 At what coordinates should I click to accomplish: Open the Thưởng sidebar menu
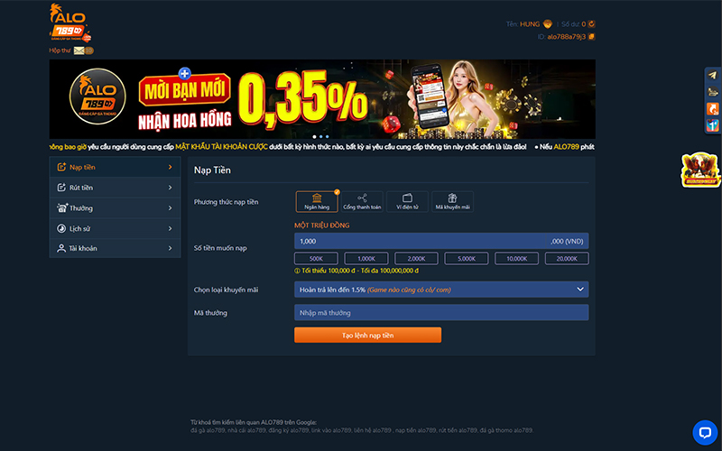115,208
